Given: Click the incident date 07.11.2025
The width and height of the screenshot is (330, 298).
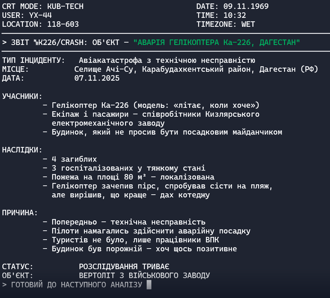Looking at the screenshot, I should [97, 78].
